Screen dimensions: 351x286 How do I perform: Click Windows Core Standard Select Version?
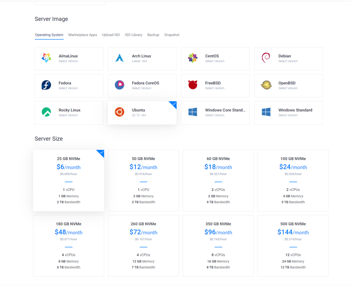pos(215,115)
